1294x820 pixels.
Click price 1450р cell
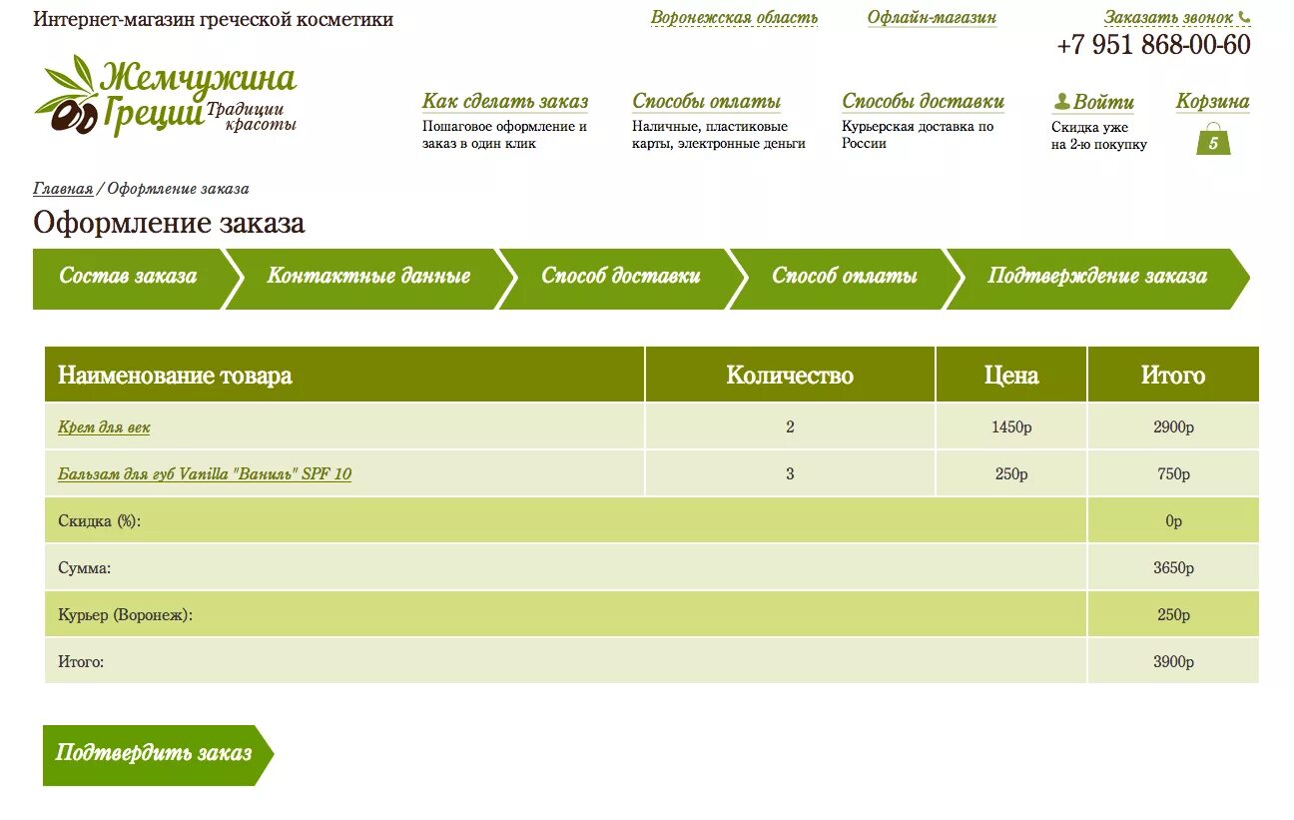coord(1011,427)
